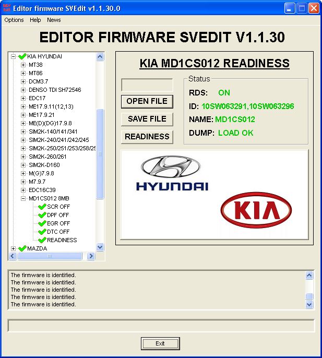Expand the SIM2K-250/251/253/258 node
This screenshot has height=358, width=322.
[x=23, y=148]
